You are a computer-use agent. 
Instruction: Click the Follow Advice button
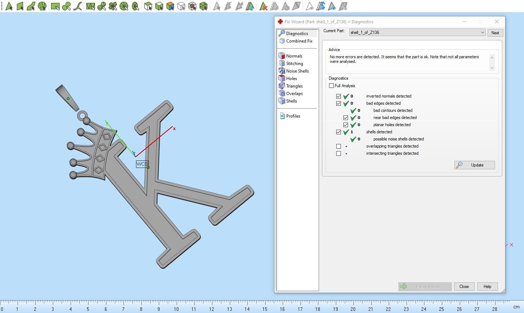click(x=425, y=287)
